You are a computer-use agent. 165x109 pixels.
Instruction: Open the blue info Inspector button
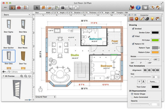point(138,8)
